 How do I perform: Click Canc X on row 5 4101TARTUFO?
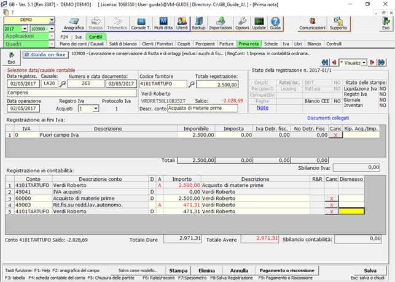click(332, 211)
